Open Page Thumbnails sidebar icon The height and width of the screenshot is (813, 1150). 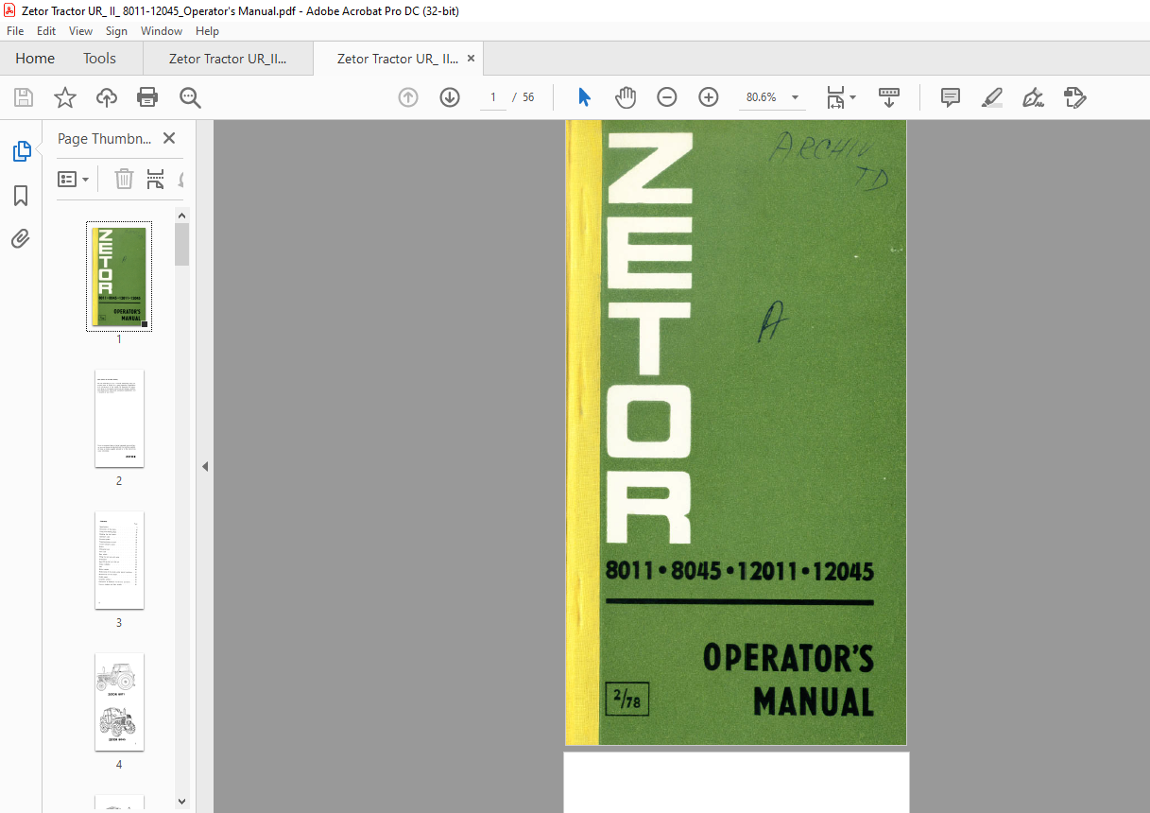pos(21,151)
